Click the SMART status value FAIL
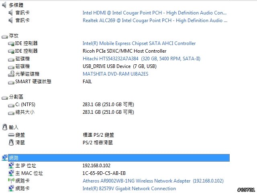Viewport: 257px width, 193px height. (87, 82)
